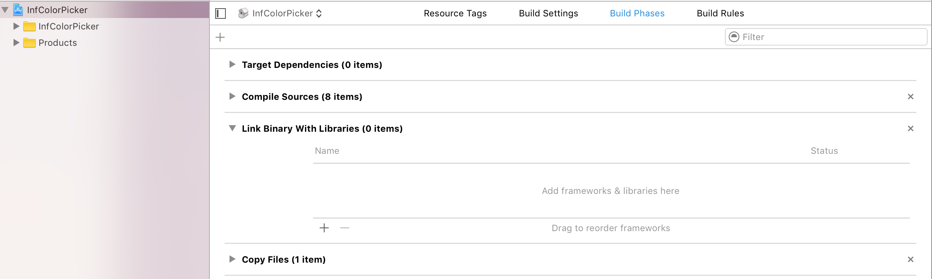Expand the Target Dependencies section
Screen dimensions: 932x279
pyautogui.click(x=232, y=65)
